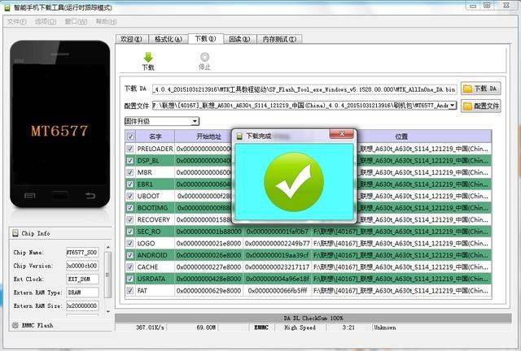Uncheck the DSP_BL partition checkbox

(x=130, y=161)
